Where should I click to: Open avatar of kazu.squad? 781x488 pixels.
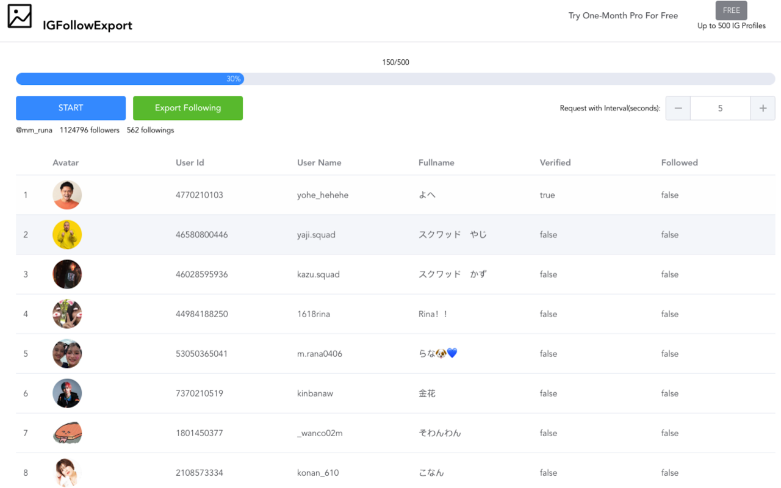click(x=67, y=274)
